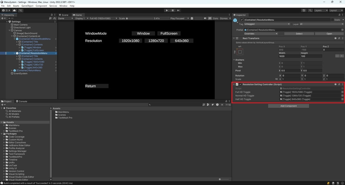
Task: Disable the Resolution Setting Controller script checkbox
Action: pyautogui.click(x=240, y=84)
